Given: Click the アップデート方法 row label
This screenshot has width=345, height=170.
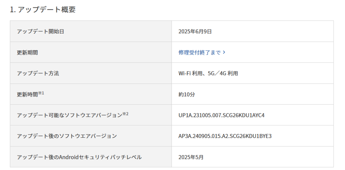Looking at the screenshot, I should click(x=38, y=73).
